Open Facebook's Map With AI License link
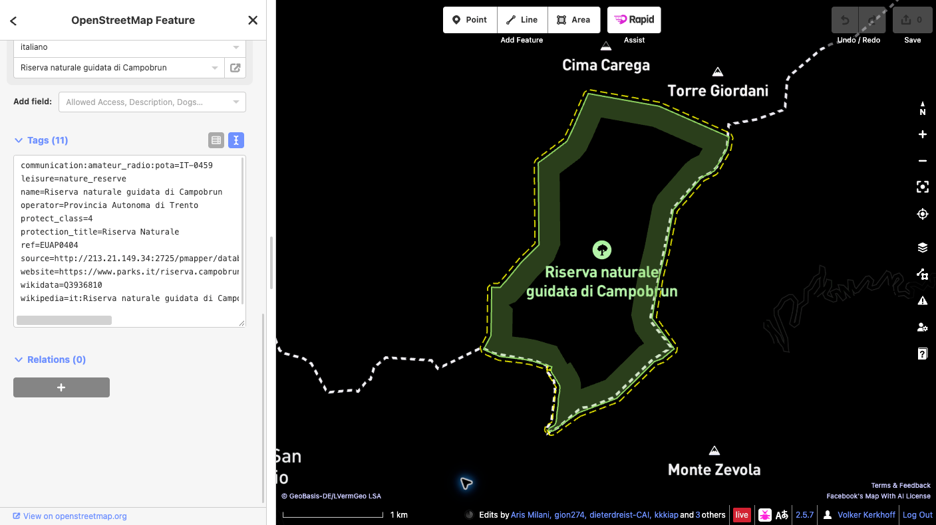The image size is (936, 525). (879, 496)
